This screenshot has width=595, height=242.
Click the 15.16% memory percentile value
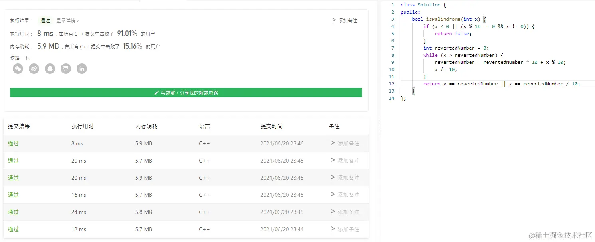[x=133, y=46]
